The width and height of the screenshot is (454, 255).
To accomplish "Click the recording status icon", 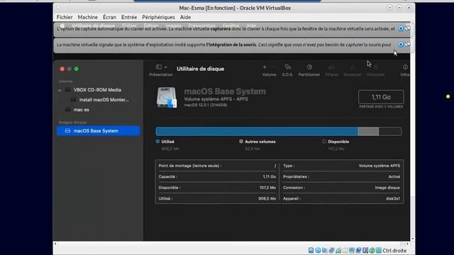I will point(359,250).
